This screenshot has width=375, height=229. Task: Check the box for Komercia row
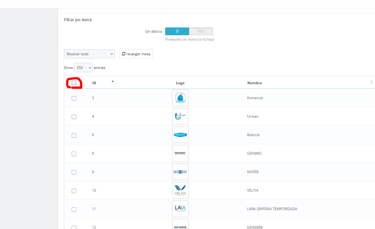74,98
